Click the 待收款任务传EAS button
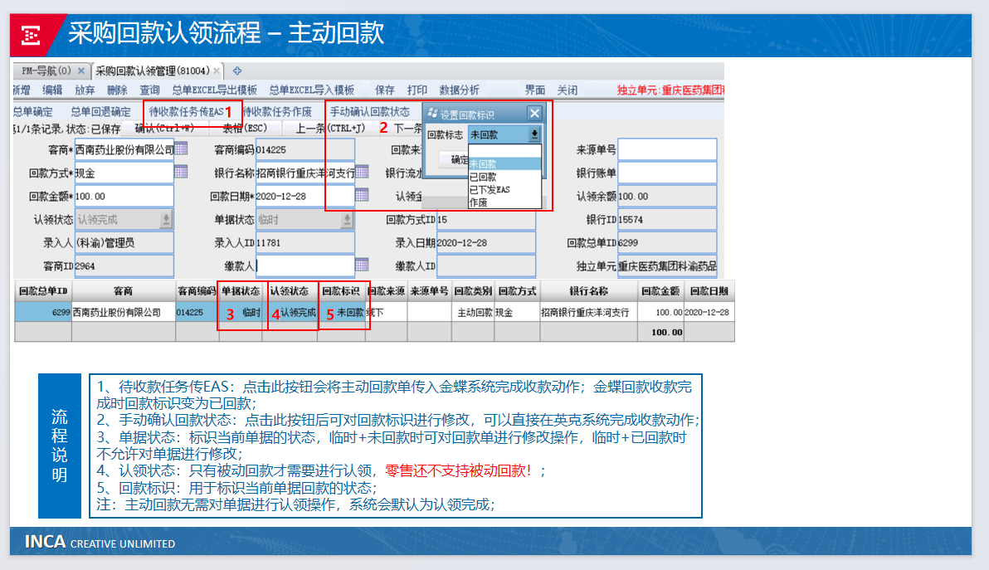989x570 pixels. [x=186, y=112]
